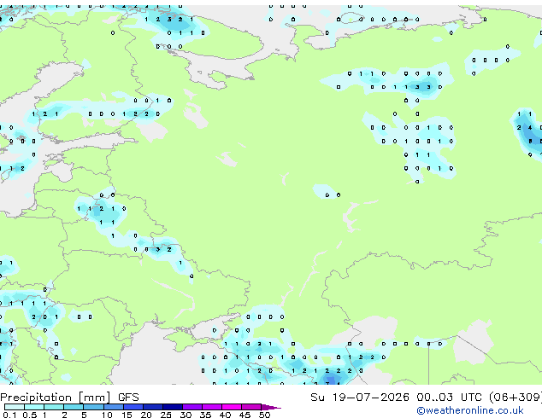Select the 'Su 19-07-2026 00..03 UTC' date label
This screenshot has height=418, width=542.
coord(396,398)
